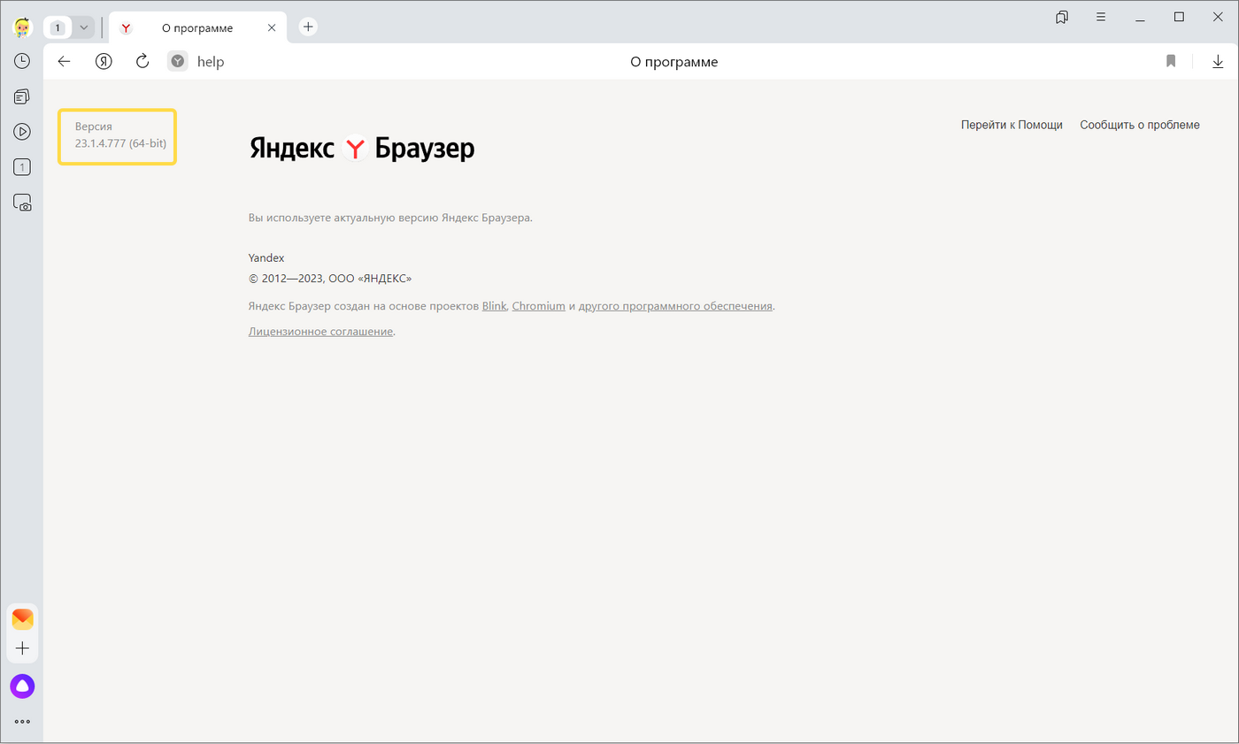The height and width of the screenshot is (744, 1239).
Task: Open the browser main menu
Action: click(x=1101, y=17)
